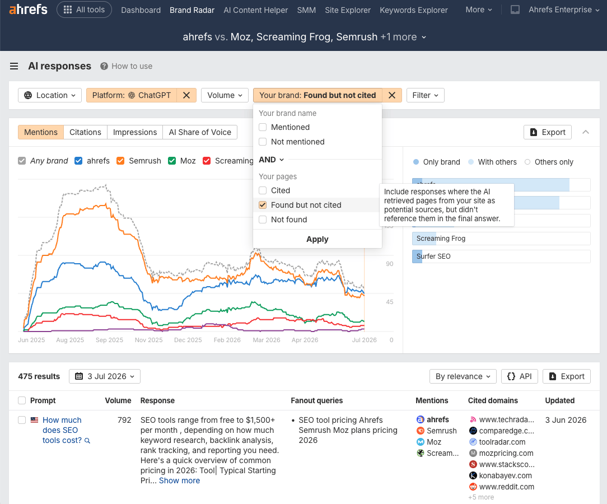Open the Dashboard menu item

[141, 10]
